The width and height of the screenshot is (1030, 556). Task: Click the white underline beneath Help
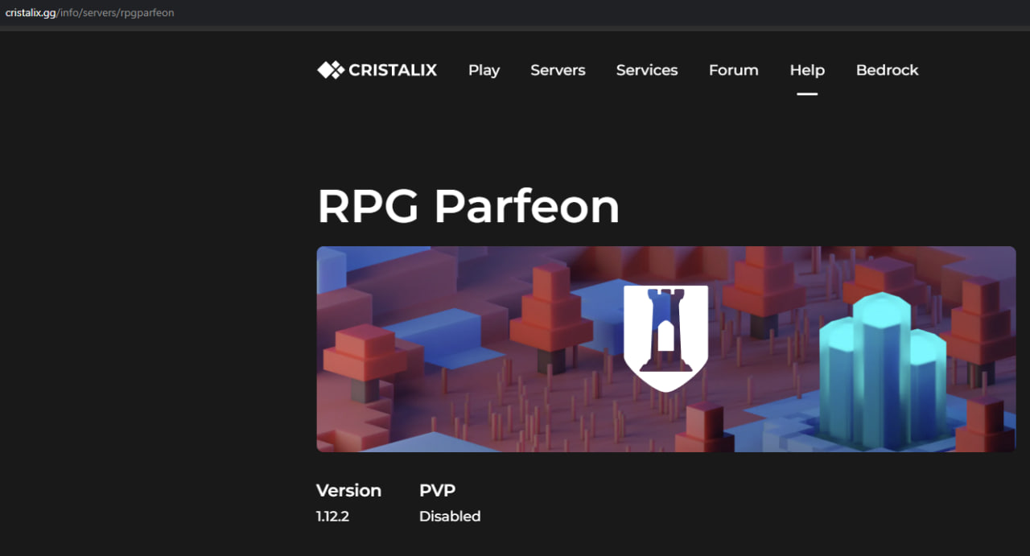pos(807,93)
